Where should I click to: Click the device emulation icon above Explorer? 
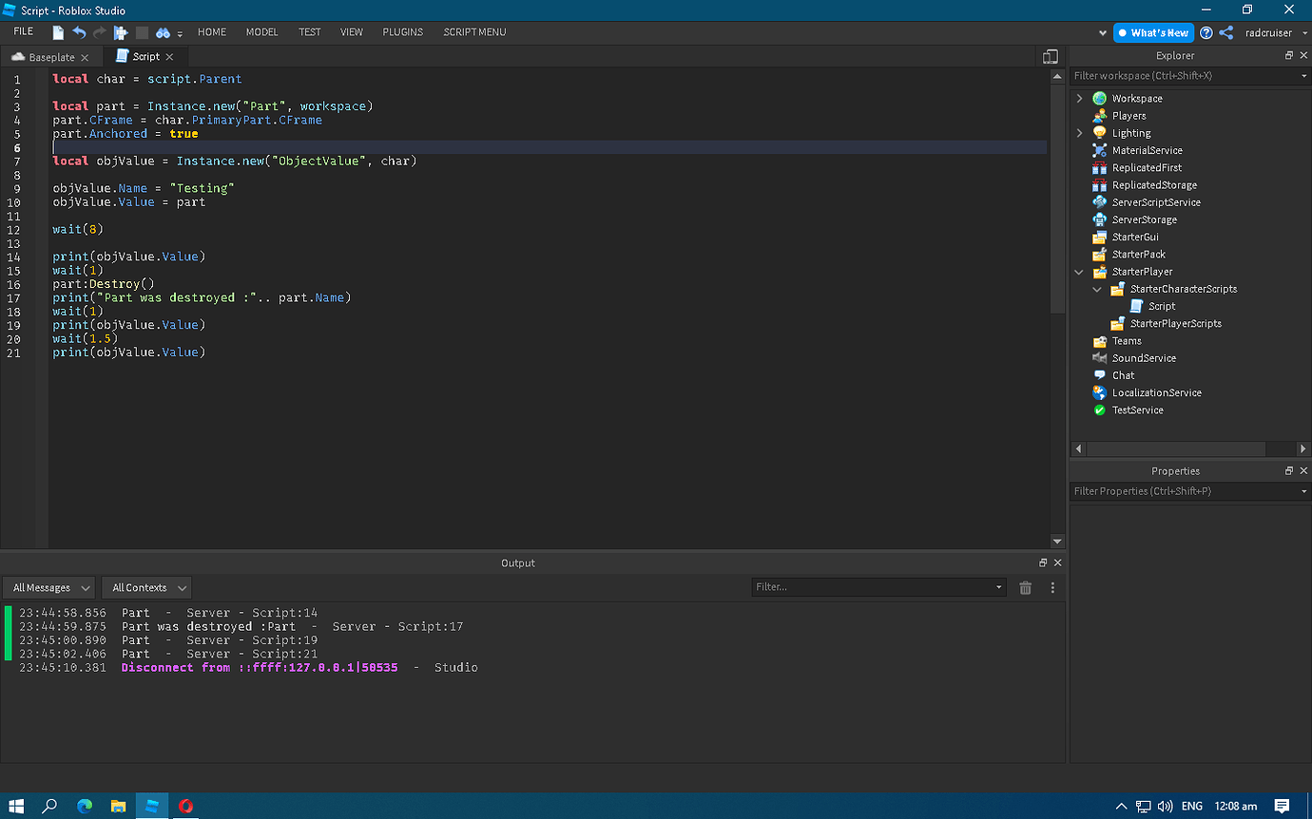[1051, 56]
